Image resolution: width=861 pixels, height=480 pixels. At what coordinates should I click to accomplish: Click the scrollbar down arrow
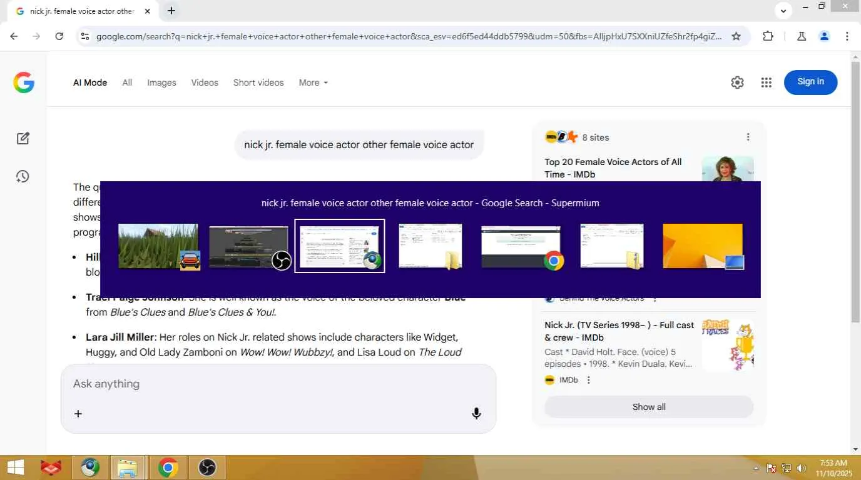[x=855, y=449]
